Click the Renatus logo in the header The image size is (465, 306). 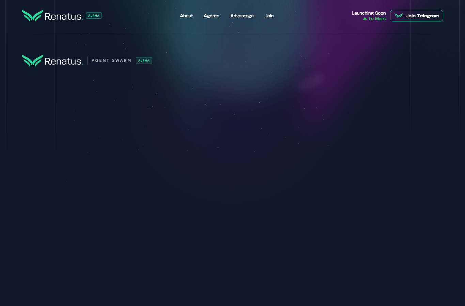52,16
